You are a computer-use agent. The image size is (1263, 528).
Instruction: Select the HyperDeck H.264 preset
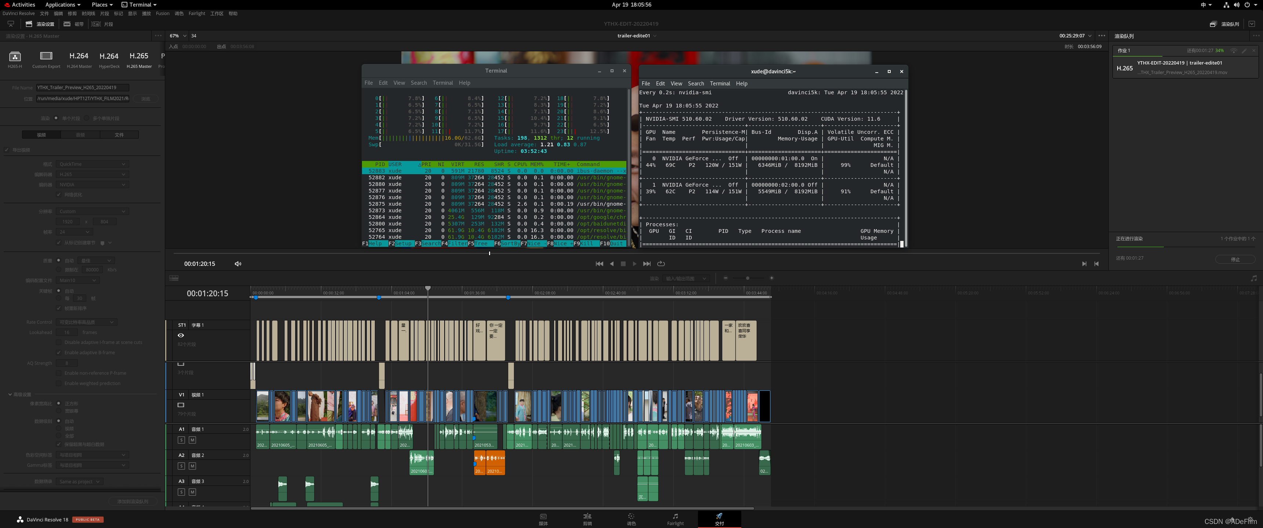[x=109, y=56]
